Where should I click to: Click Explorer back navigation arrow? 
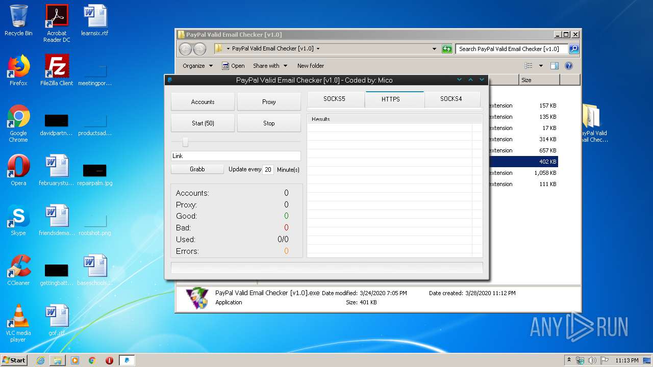coord(185,49)
